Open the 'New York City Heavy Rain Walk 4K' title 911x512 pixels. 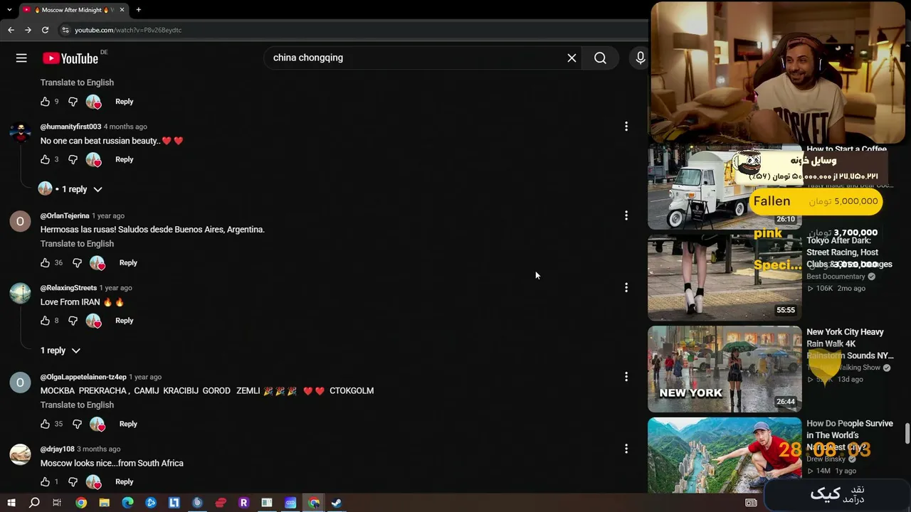[850, 343]
